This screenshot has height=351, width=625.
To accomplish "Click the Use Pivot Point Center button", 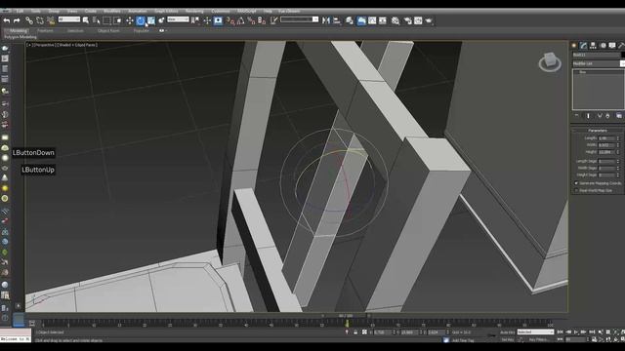I will point(195,20).
